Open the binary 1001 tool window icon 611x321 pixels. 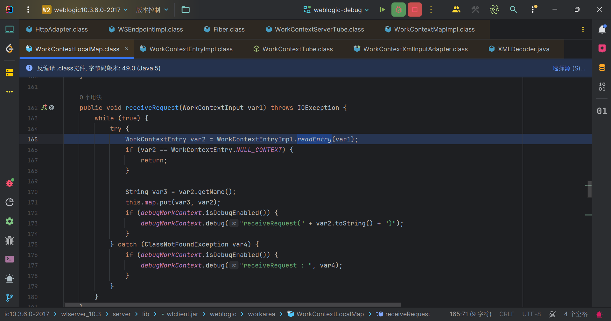coord(602,87)
